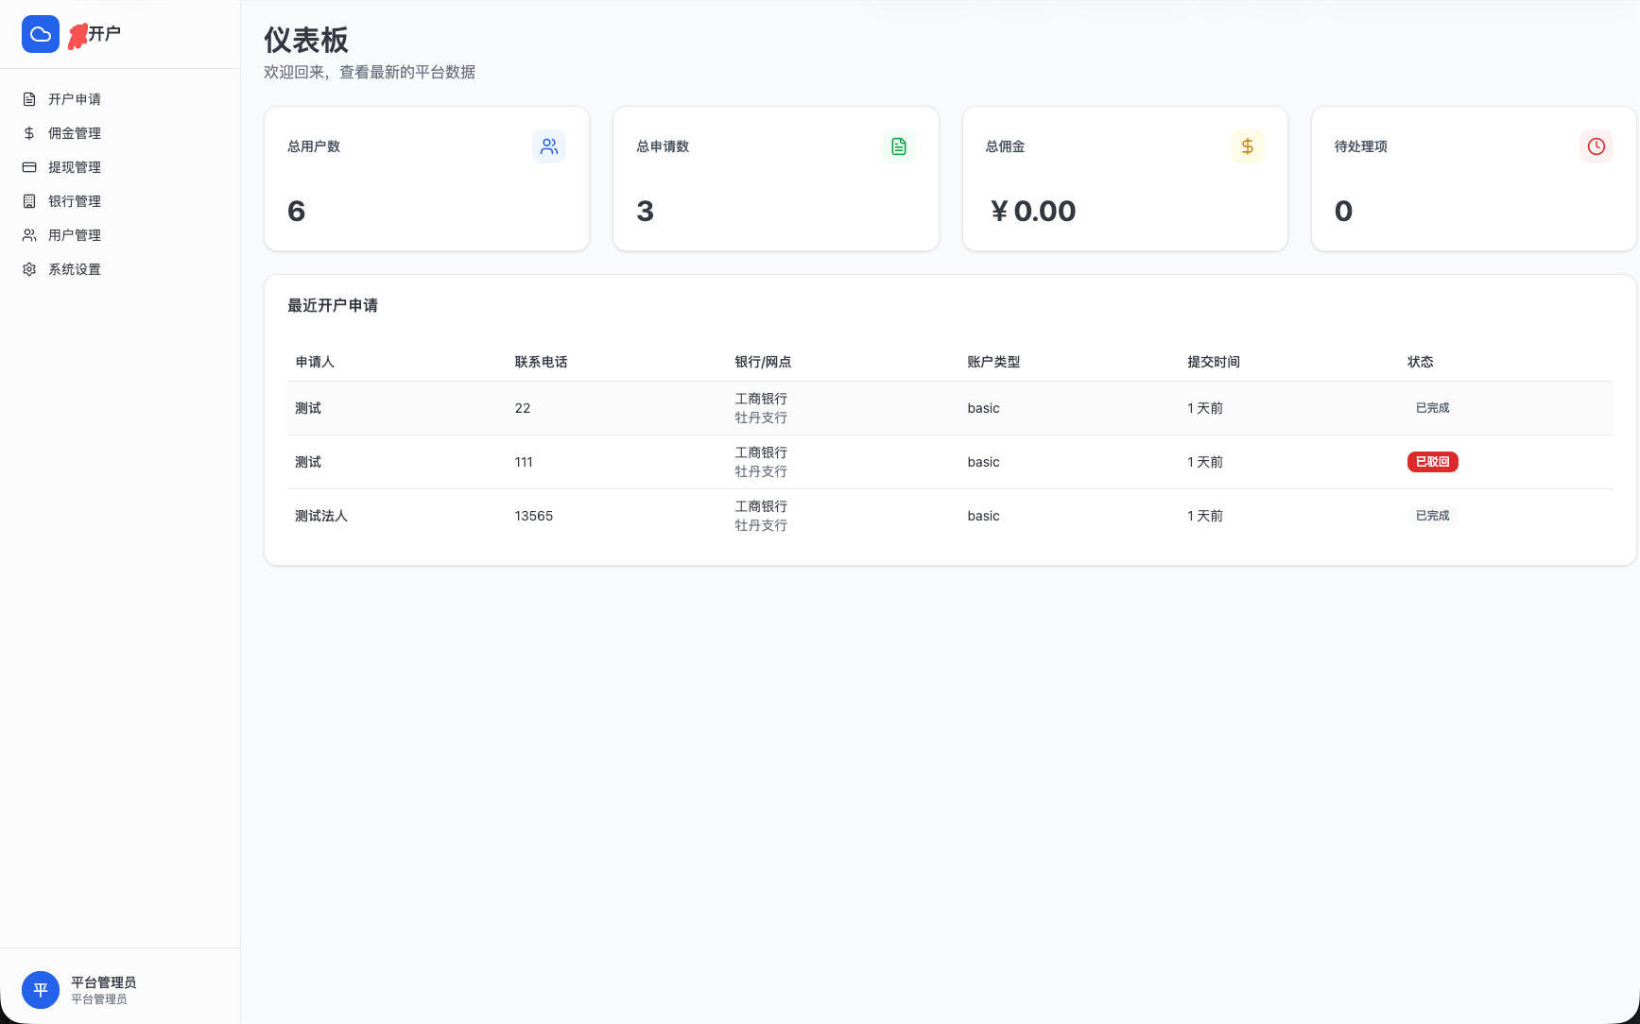Click the users icon in 总用户数 card
Screen dimensions: 1640x1024
click(x=548, y=146)
